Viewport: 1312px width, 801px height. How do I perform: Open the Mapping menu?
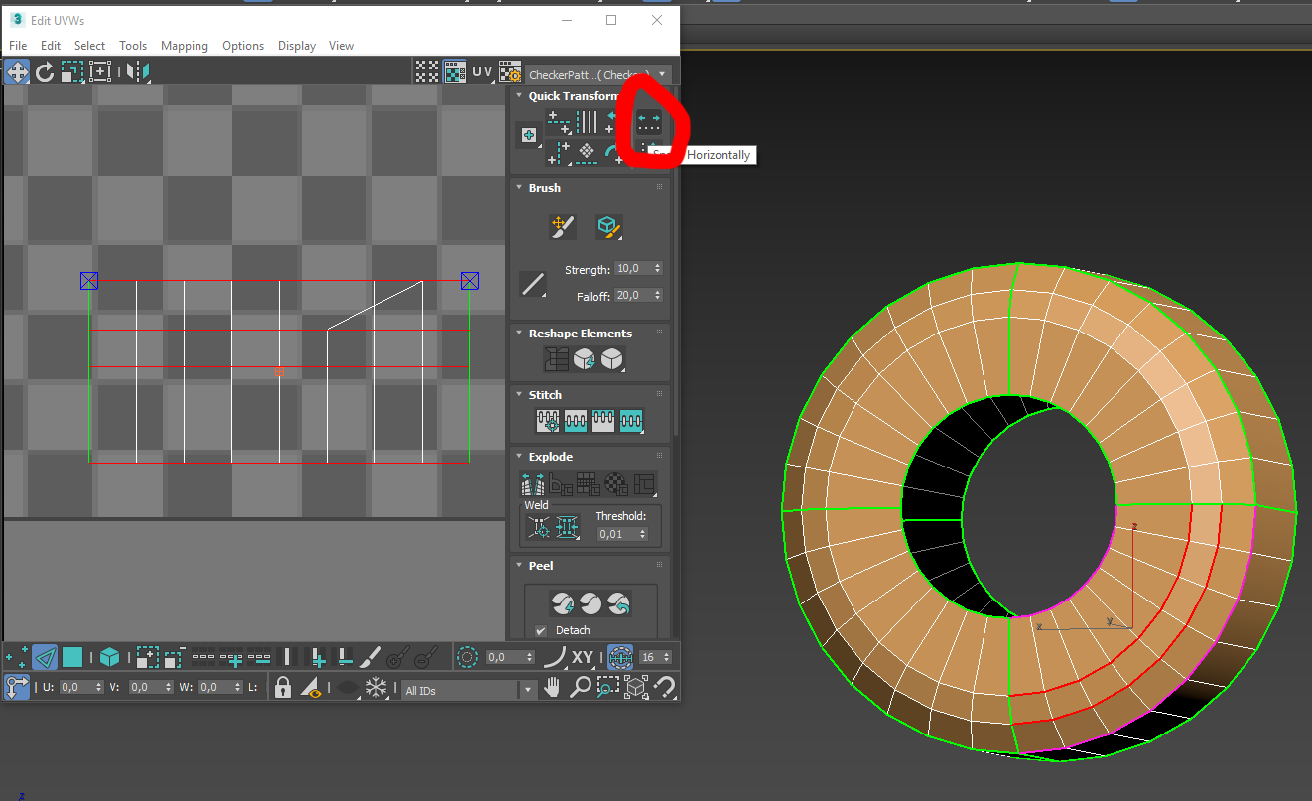click(x=185, y=46)
